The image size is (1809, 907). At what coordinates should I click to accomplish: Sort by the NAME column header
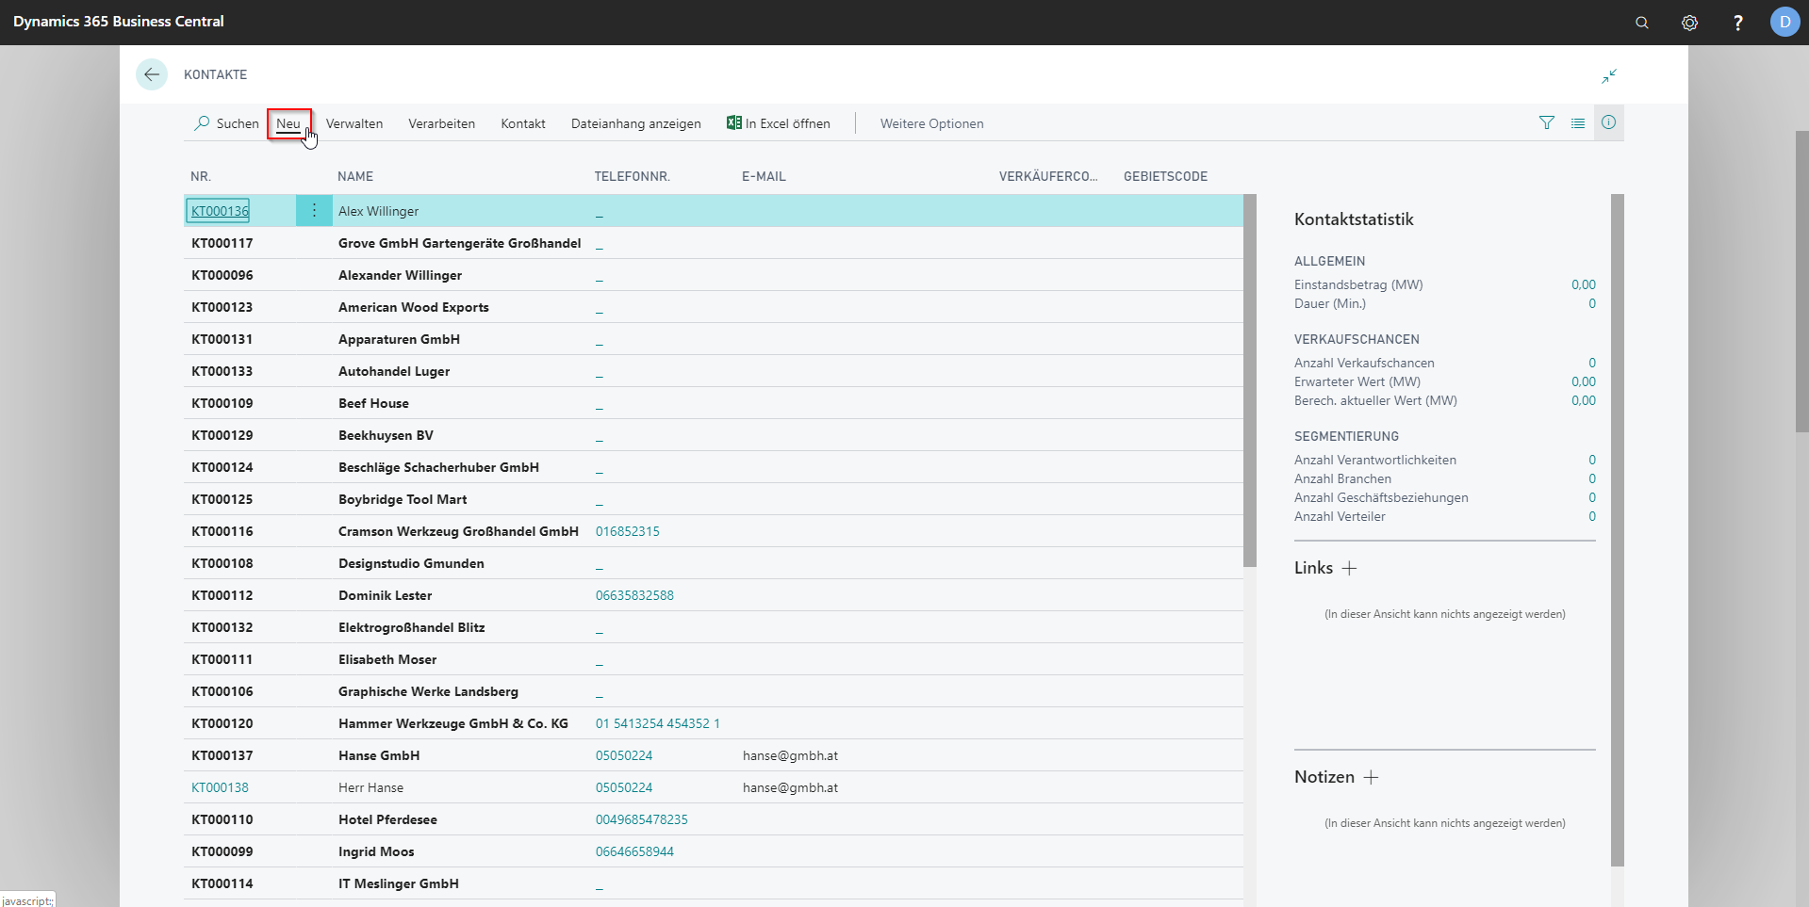coord(355,176)
